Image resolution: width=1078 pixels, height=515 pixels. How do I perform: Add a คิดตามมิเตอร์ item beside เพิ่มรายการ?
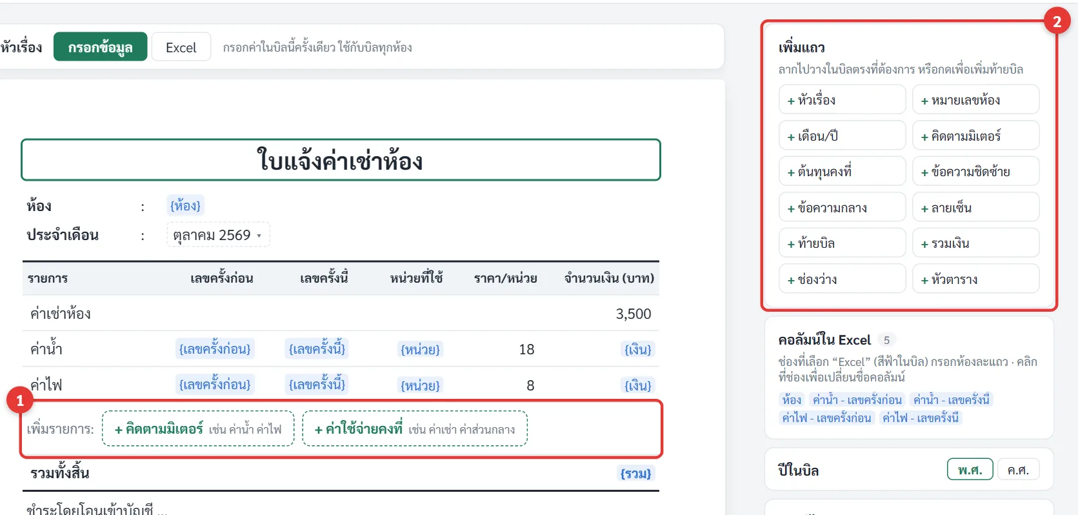(198, 429)
